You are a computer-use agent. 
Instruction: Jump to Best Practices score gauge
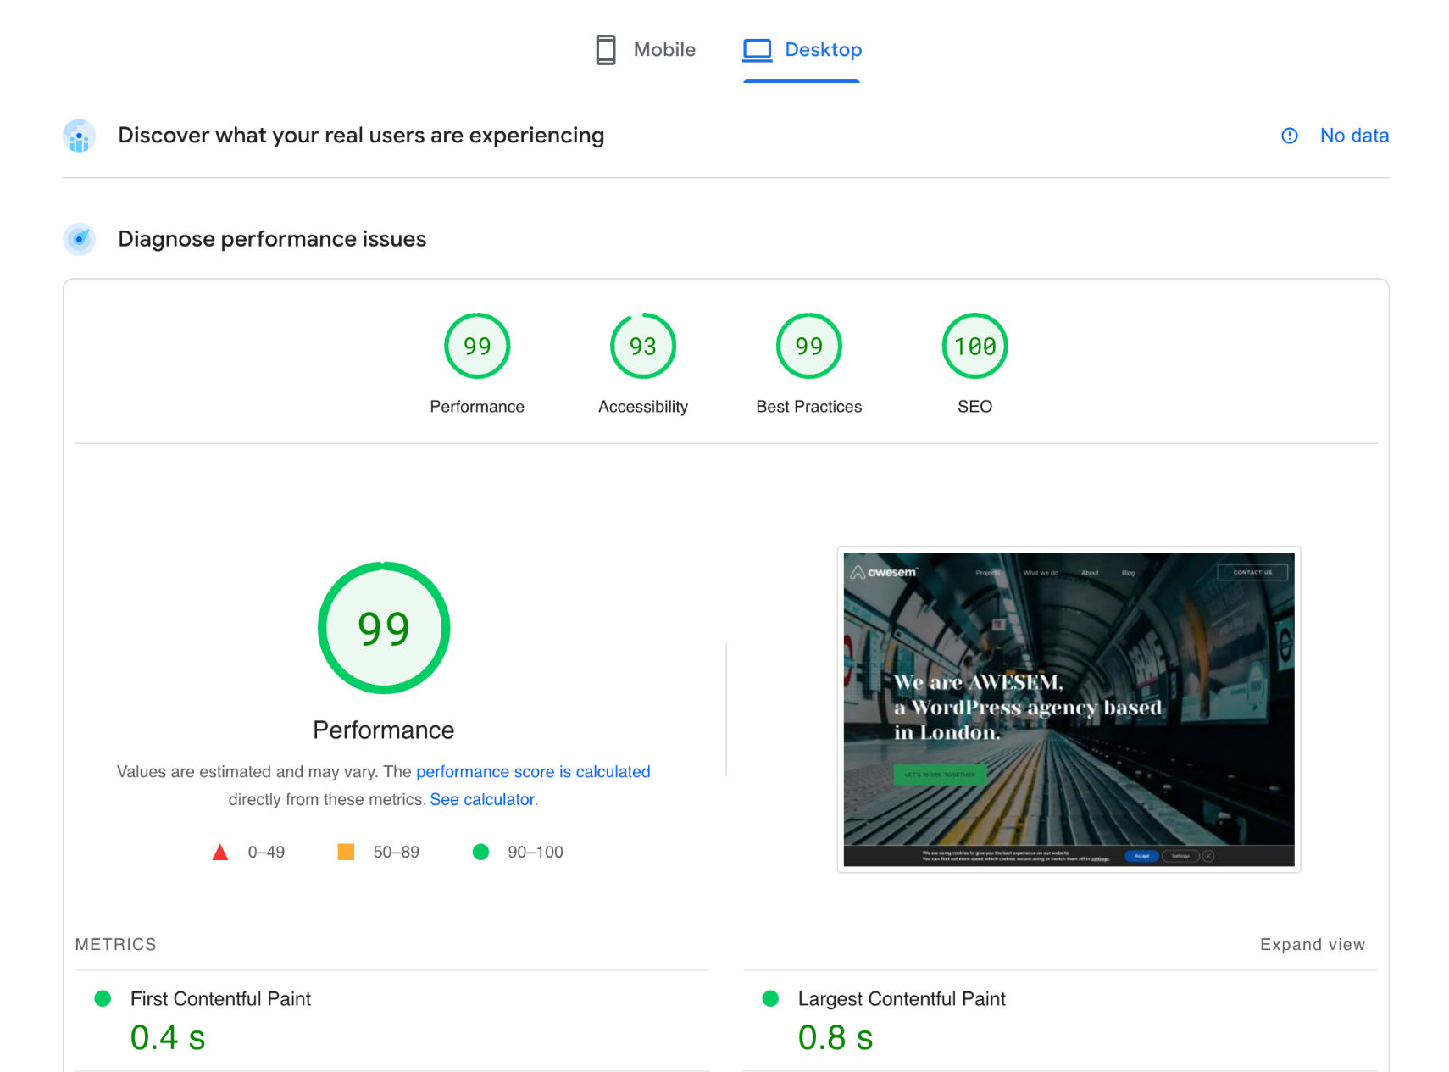pyautogui.click(x=809, y=346)
